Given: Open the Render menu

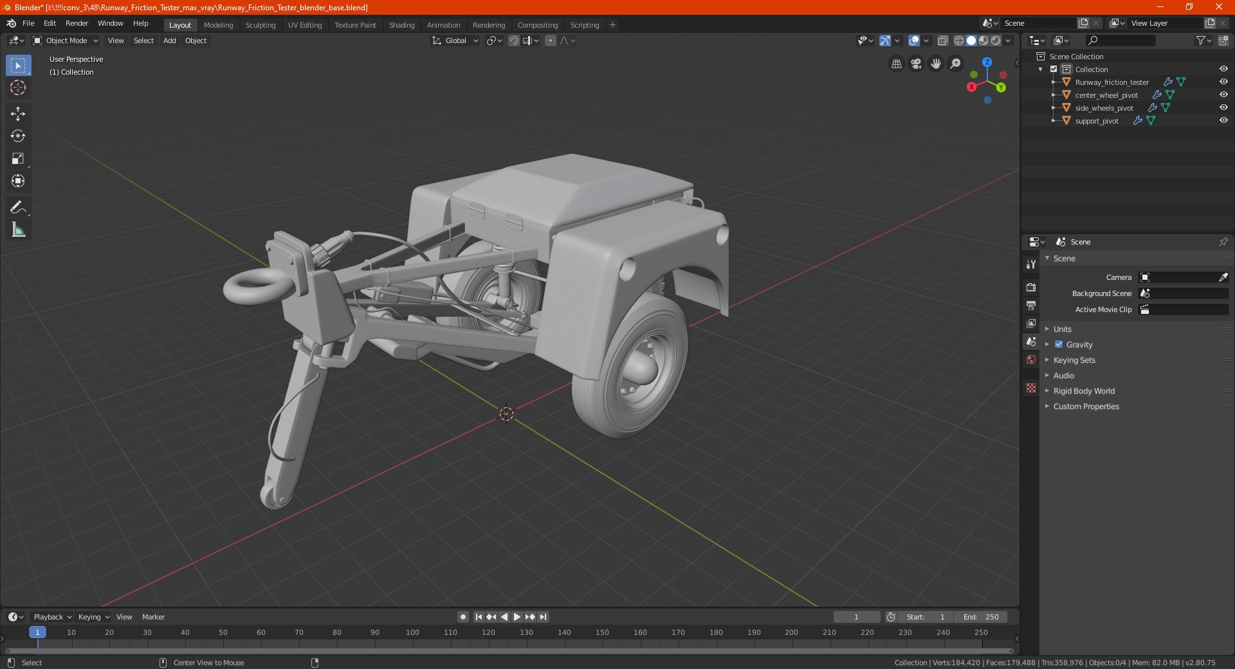Looking at the screenshot, I should pos(77,23).
